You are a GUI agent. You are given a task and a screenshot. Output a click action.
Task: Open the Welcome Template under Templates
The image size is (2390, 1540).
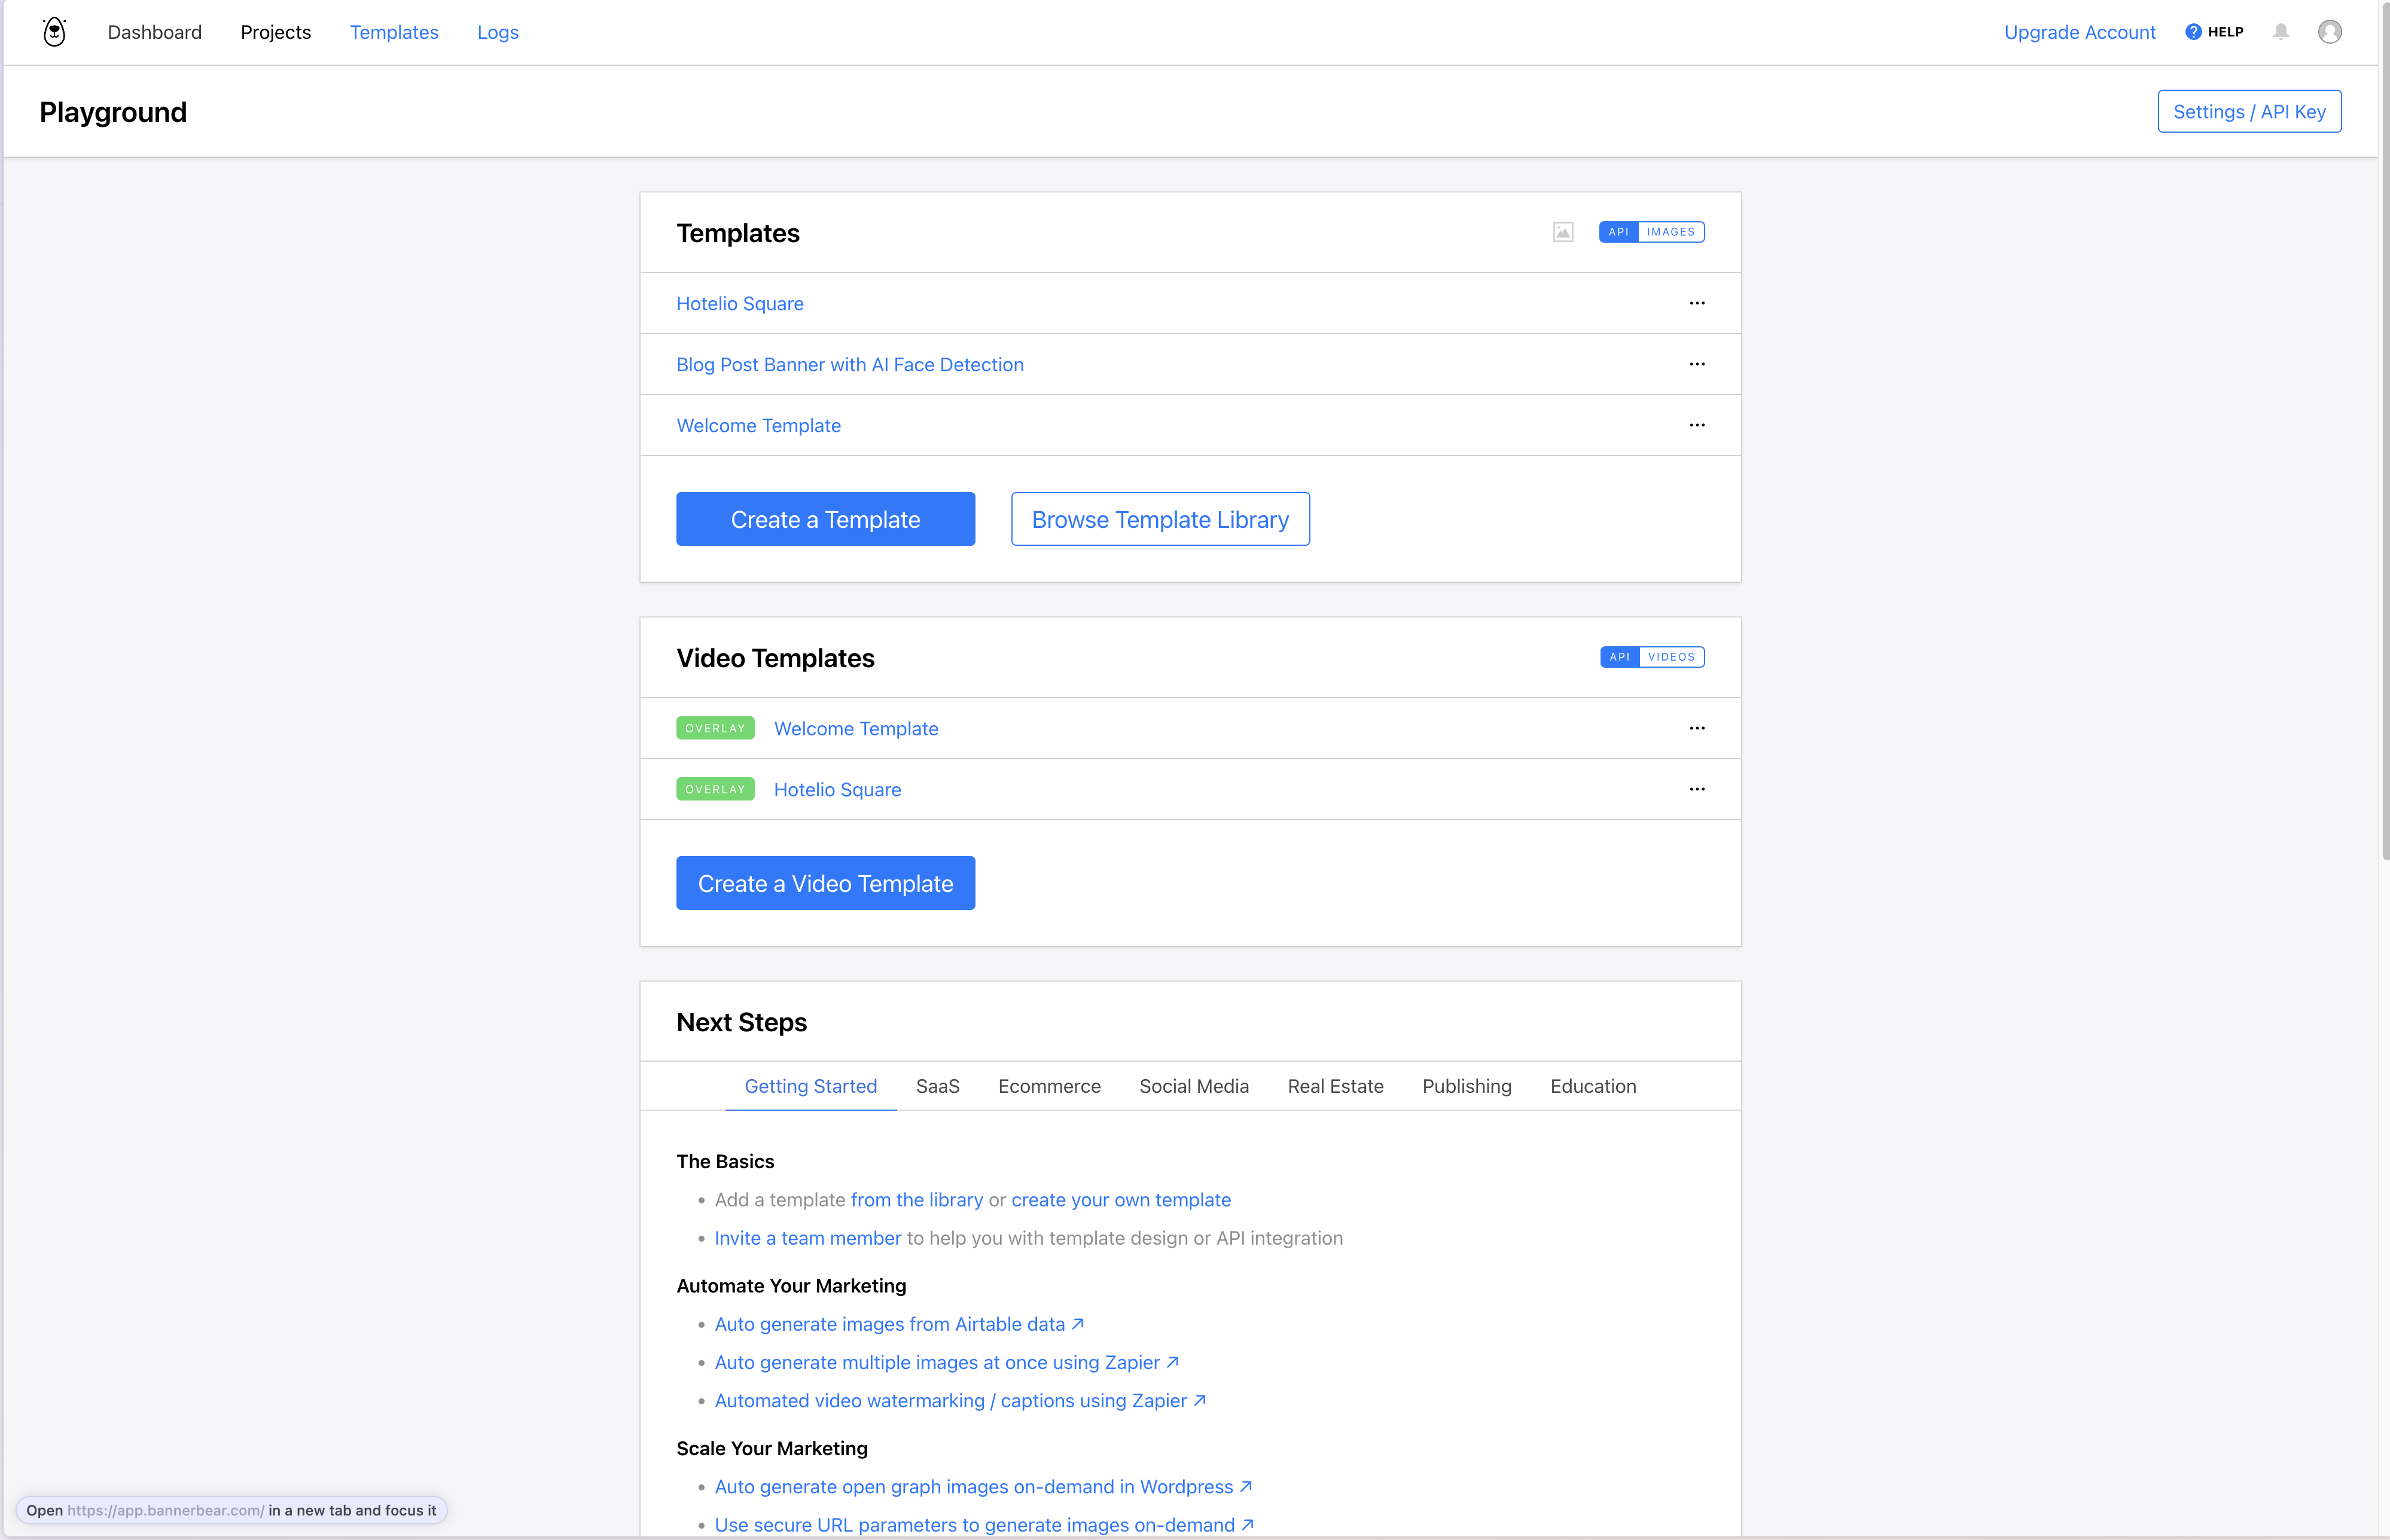pos(758,425)
